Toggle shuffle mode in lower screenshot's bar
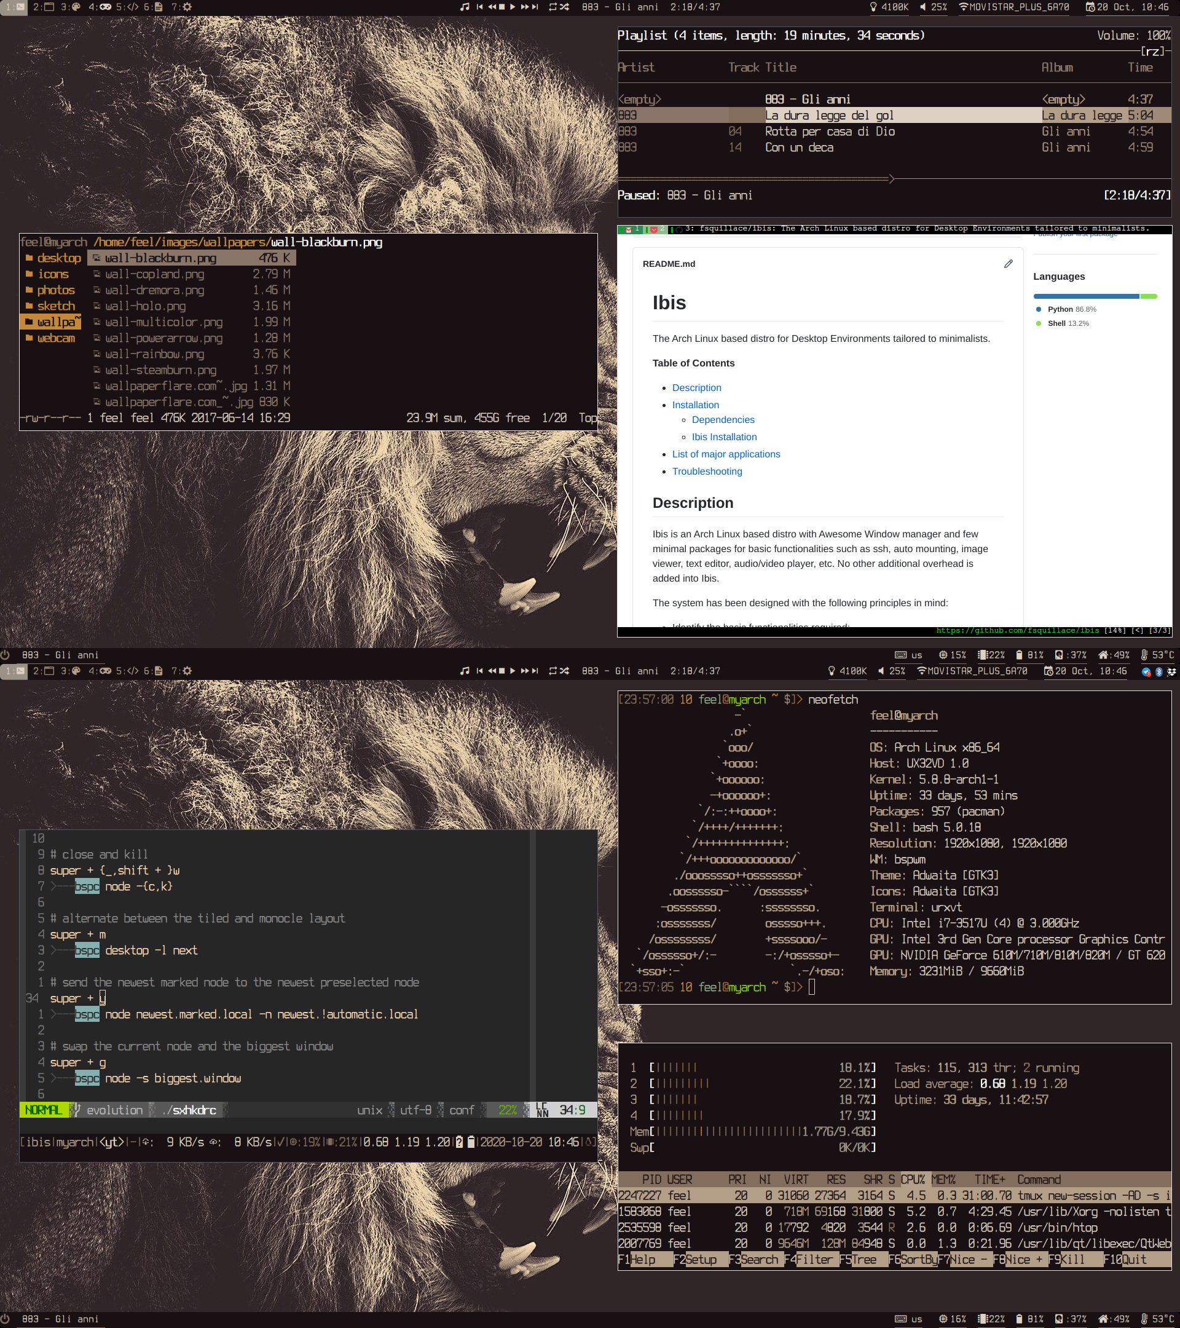This screenshot has width=1180, height=1328. [x=564, y=671]
